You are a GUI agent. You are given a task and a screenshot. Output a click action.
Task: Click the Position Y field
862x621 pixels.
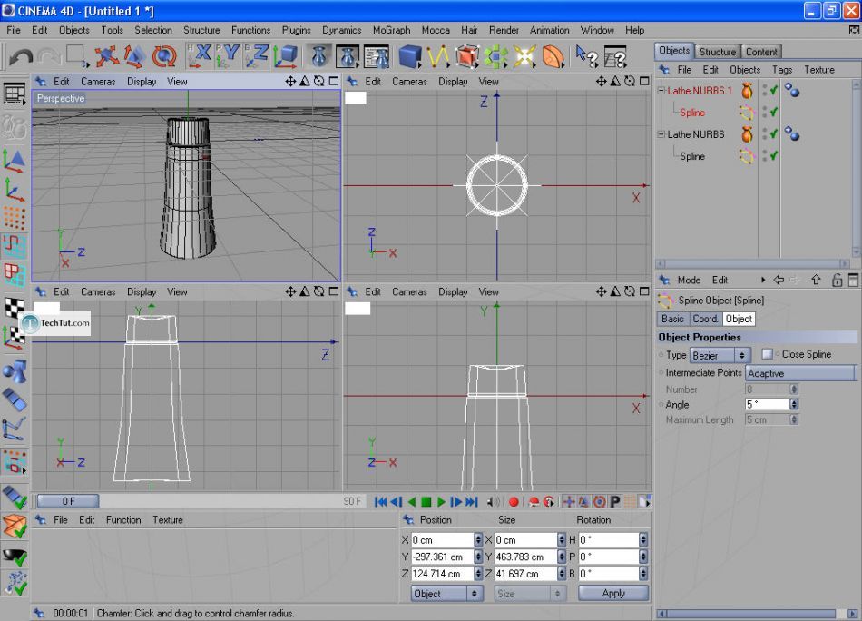(443, 557)
